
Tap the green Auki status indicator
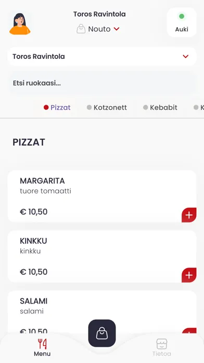[x=182, y=16]
